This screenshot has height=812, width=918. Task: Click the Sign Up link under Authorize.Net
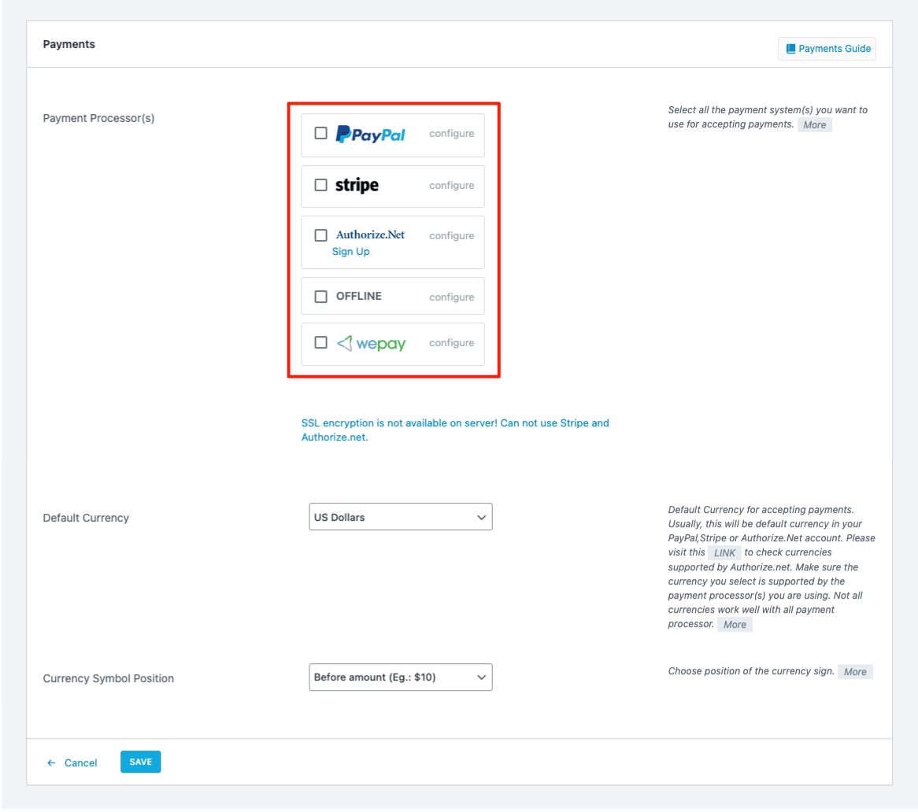pos(350,251)
